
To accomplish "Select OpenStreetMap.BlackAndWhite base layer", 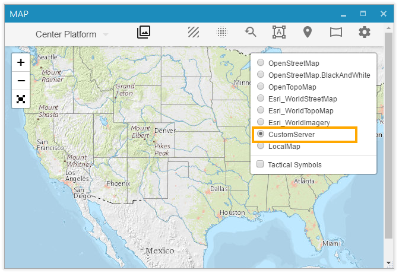I will (261, 74).
